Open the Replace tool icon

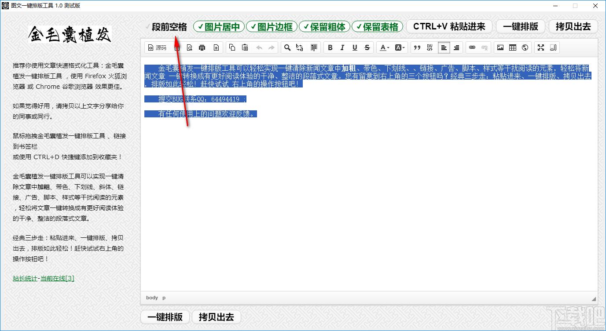coord(300,47)
